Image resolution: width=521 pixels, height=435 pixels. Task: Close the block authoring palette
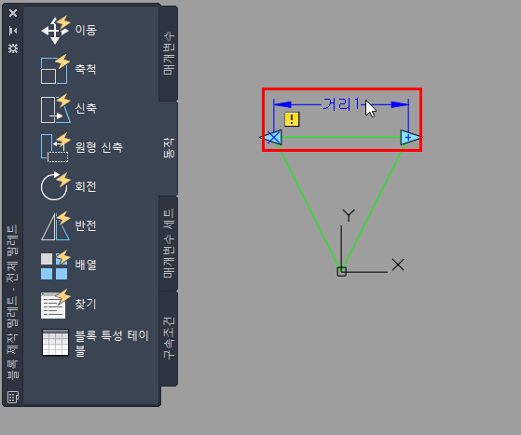point(13,13)
